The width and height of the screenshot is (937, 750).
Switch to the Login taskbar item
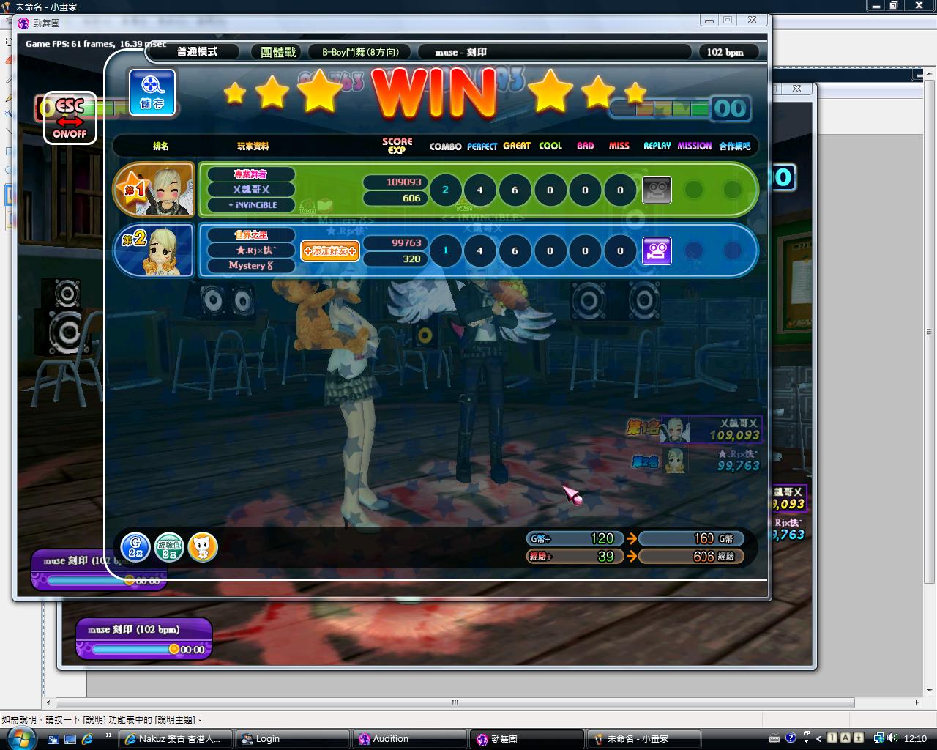point(293,739)
